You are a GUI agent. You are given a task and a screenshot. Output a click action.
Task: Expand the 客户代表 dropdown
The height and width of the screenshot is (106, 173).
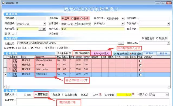pos(123,19)
